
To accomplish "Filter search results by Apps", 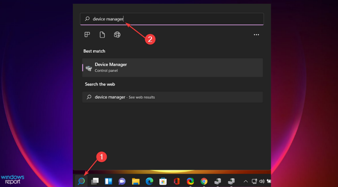I will tap(87, 34).
